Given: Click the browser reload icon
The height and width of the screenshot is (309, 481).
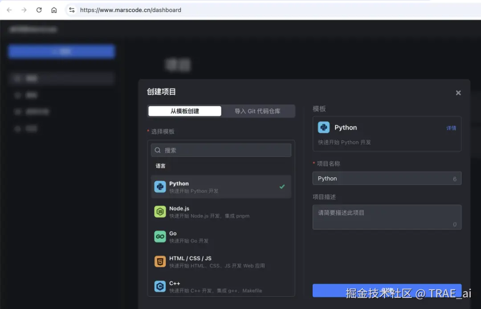Looking at the screenshot, I should click(39, 10).
